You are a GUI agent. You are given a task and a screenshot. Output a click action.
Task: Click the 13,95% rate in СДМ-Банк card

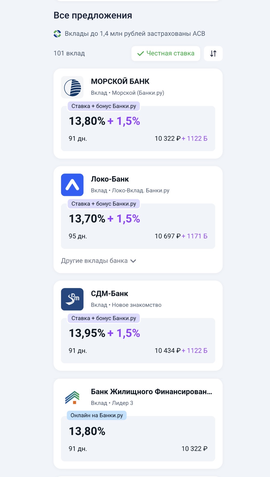click(x=87, y=333)
